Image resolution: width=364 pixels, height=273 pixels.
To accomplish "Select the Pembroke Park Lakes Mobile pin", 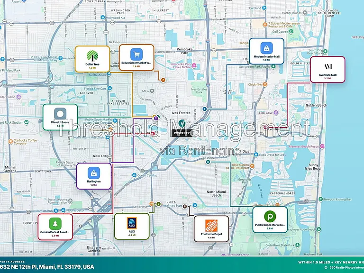I will (x=194, y=66).
